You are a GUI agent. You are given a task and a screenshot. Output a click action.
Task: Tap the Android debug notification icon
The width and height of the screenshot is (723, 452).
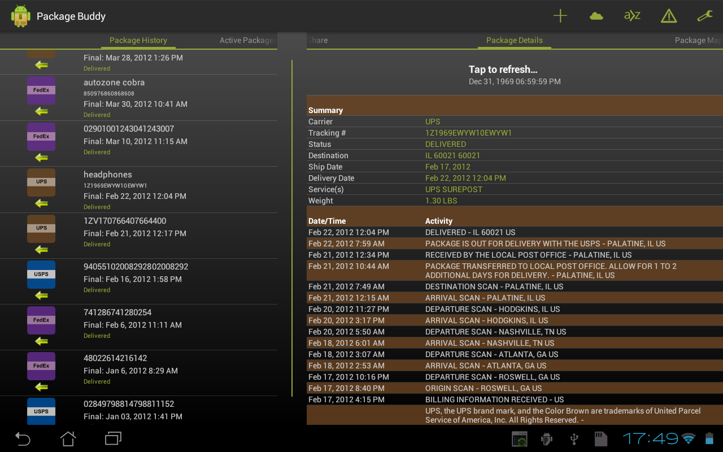point(546,438)
